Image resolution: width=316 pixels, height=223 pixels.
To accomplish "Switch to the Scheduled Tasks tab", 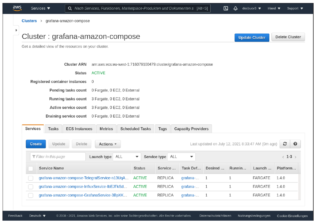I will click(136, 129).
